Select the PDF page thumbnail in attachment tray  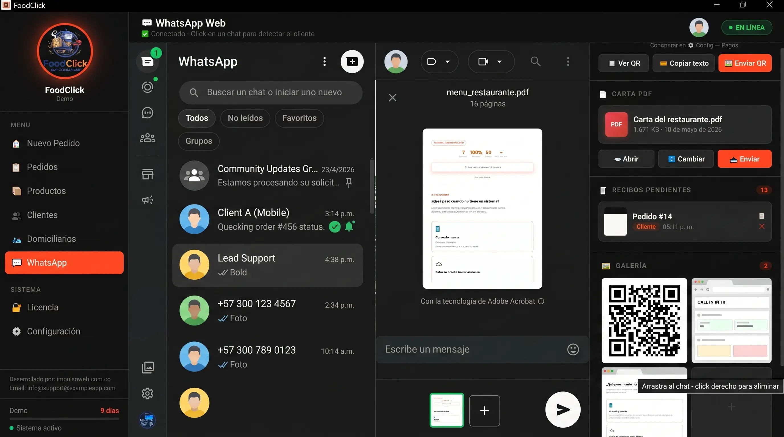pos(447,410)
